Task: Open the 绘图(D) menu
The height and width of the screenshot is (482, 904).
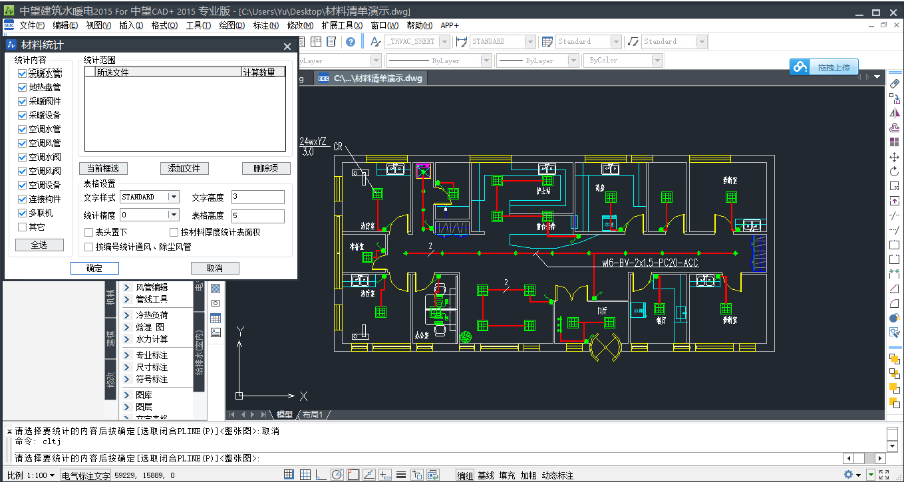Action: point(231,25)
